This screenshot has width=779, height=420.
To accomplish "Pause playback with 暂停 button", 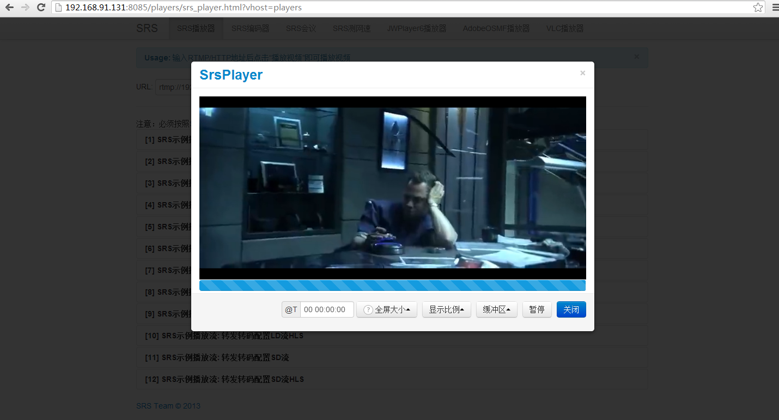I will 537,309.
